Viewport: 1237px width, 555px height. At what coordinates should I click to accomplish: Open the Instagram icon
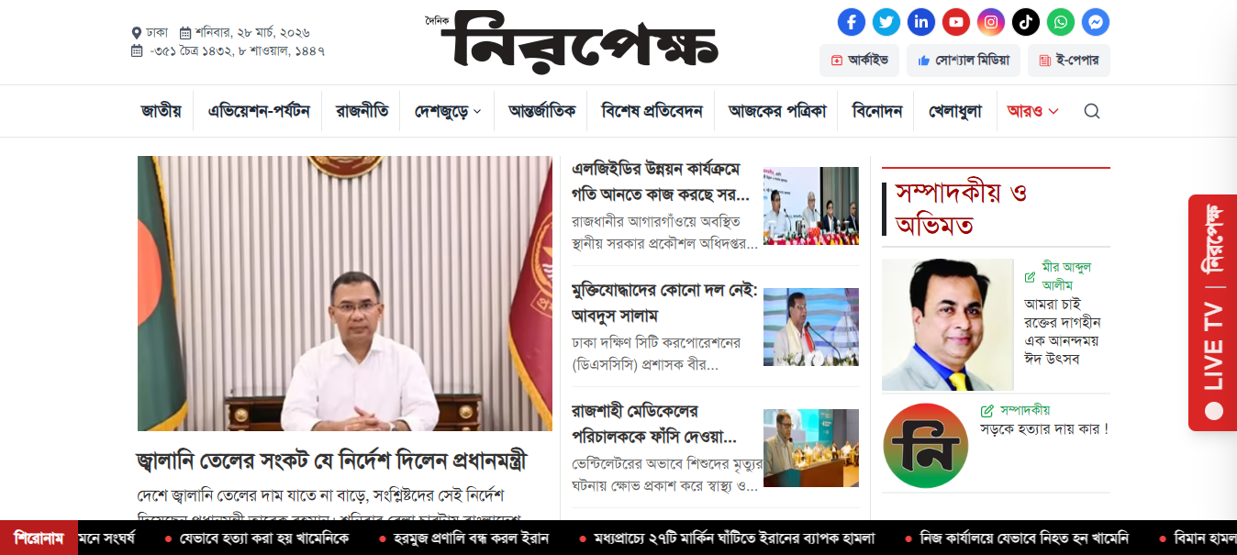(x=991, y=22)
